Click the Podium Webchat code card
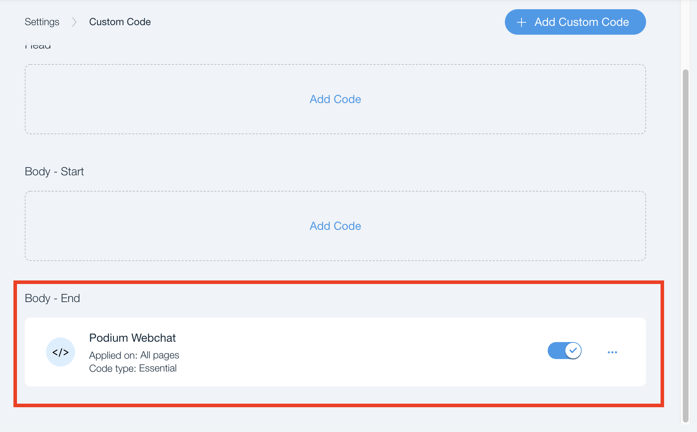 click(x=335, y=352)
